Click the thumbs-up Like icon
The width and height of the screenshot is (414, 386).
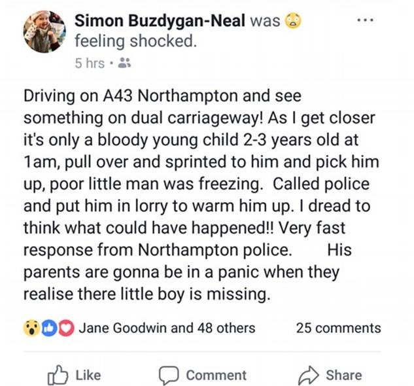coord(58,375)
